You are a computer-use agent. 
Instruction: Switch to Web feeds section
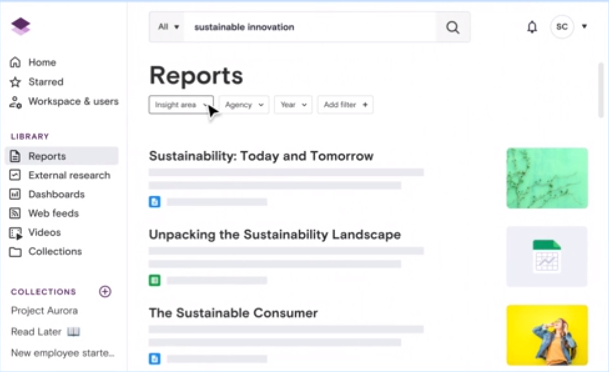coord(53,213)
